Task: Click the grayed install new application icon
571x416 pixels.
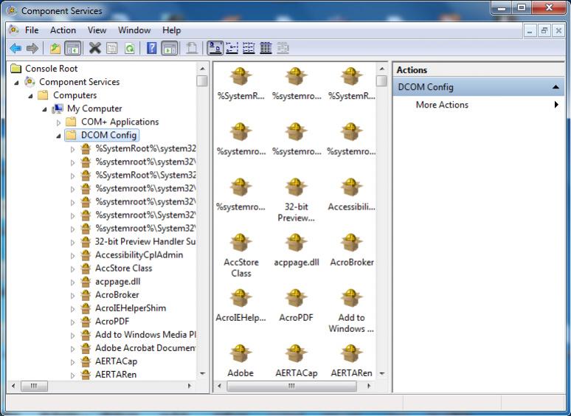Action: click(x=192, y=48)
